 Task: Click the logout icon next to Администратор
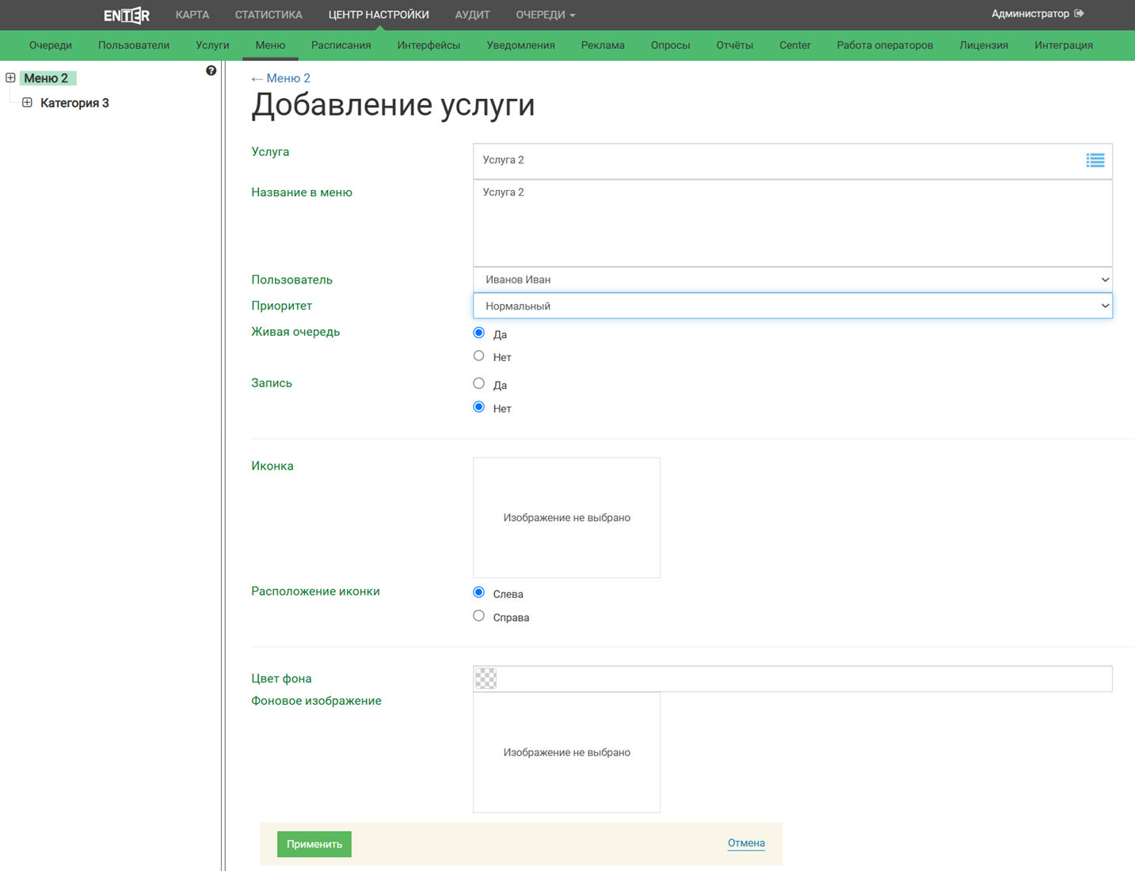point(1079,13)
